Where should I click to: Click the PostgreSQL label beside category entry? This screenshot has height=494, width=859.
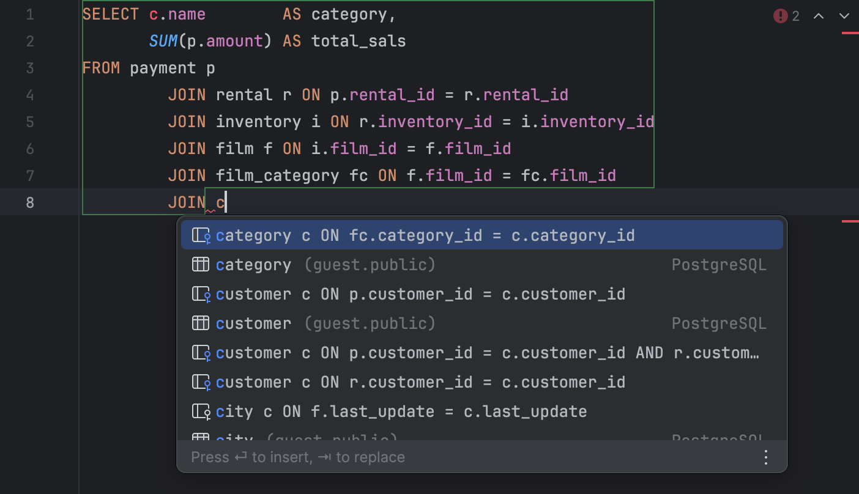pos(719,264)
